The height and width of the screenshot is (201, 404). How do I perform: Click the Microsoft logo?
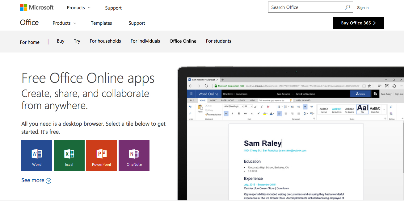[37, 7]
